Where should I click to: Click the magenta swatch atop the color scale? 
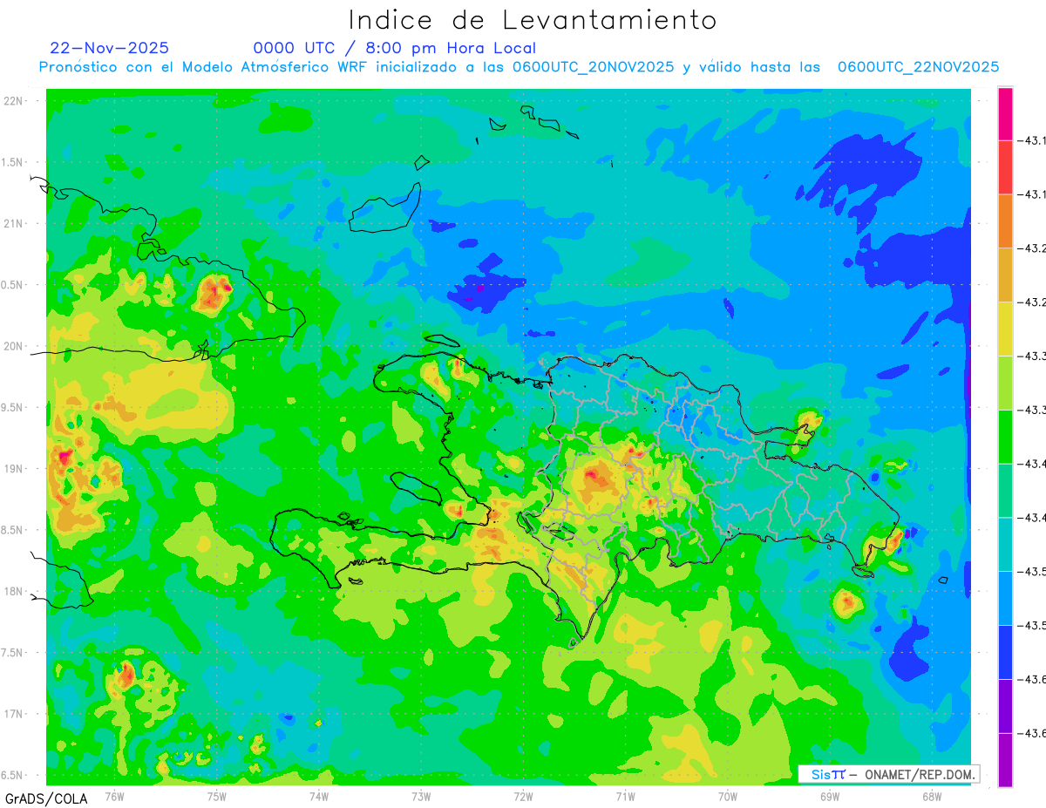tap(1005, 113)
